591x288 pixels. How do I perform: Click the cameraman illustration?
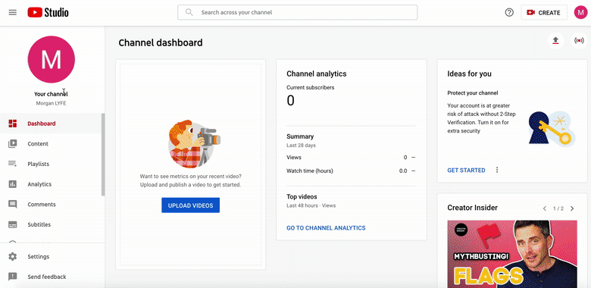[194, 144]
